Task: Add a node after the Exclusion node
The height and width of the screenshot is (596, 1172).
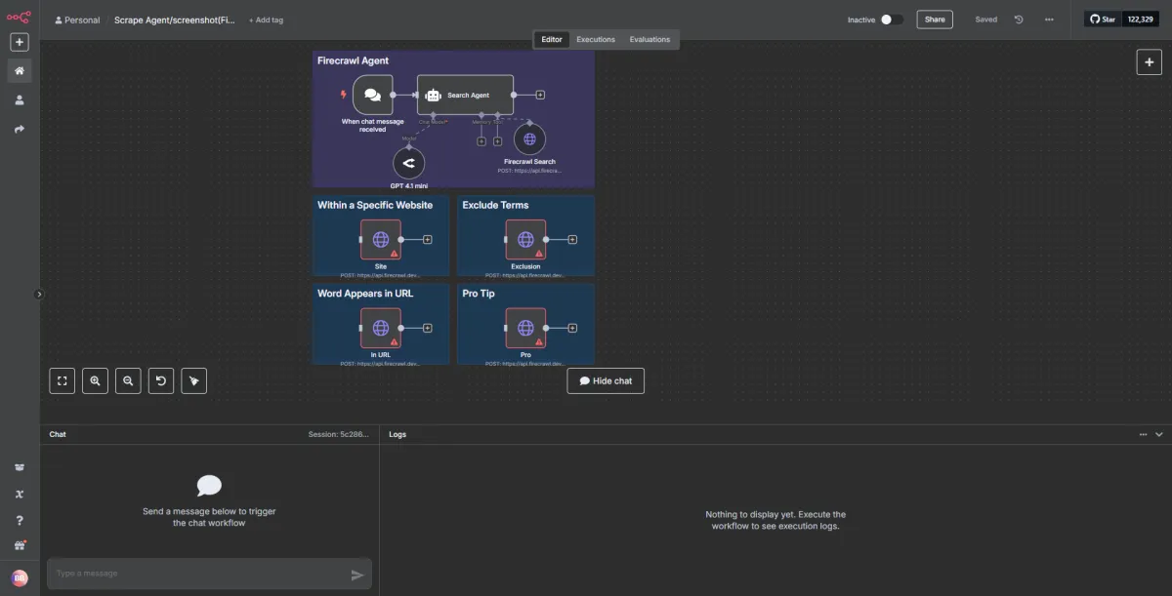Action: [572, 239]
